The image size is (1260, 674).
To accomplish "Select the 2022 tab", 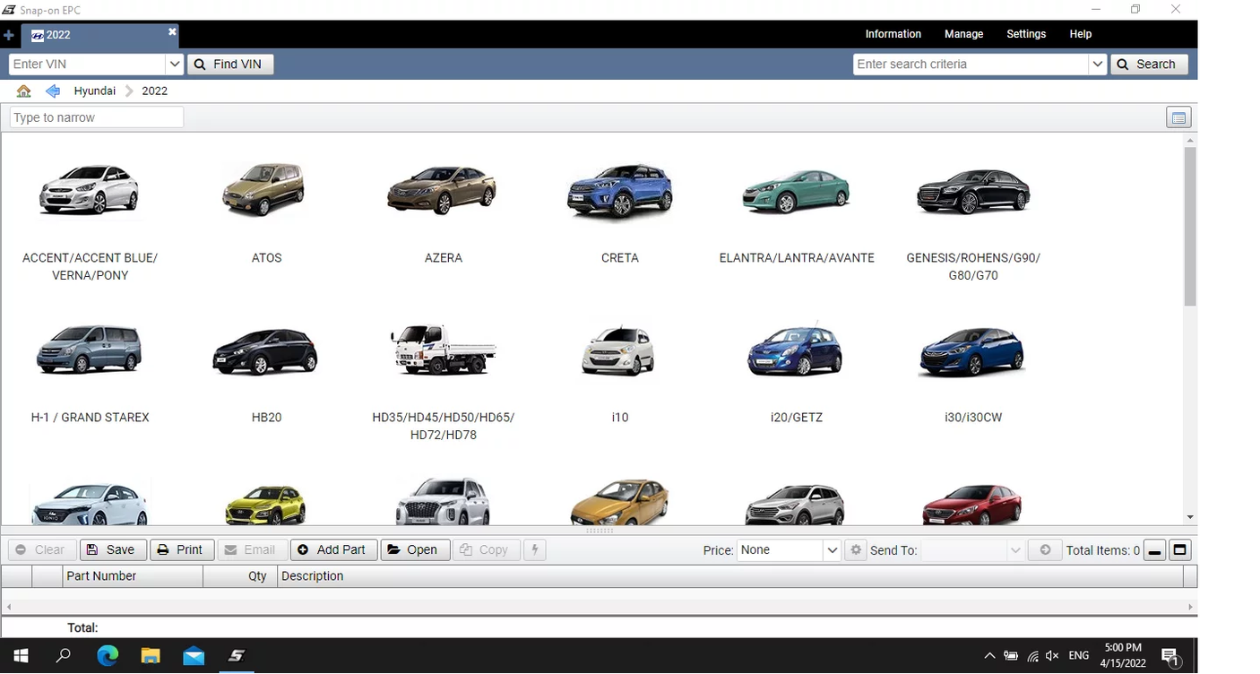I will tap(56, 35).
